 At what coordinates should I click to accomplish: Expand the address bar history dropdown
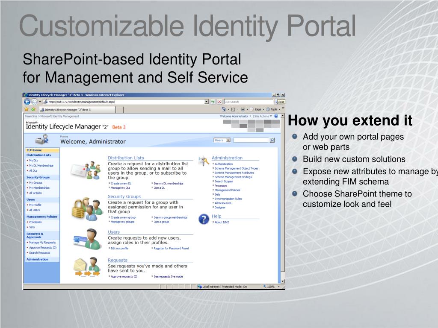207,102
